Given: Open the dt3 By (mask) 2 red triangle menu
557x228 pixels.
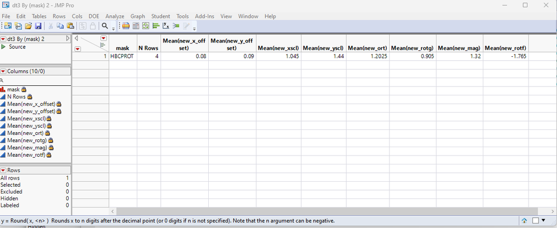Looking at the screenshot, I should point(3,38).
